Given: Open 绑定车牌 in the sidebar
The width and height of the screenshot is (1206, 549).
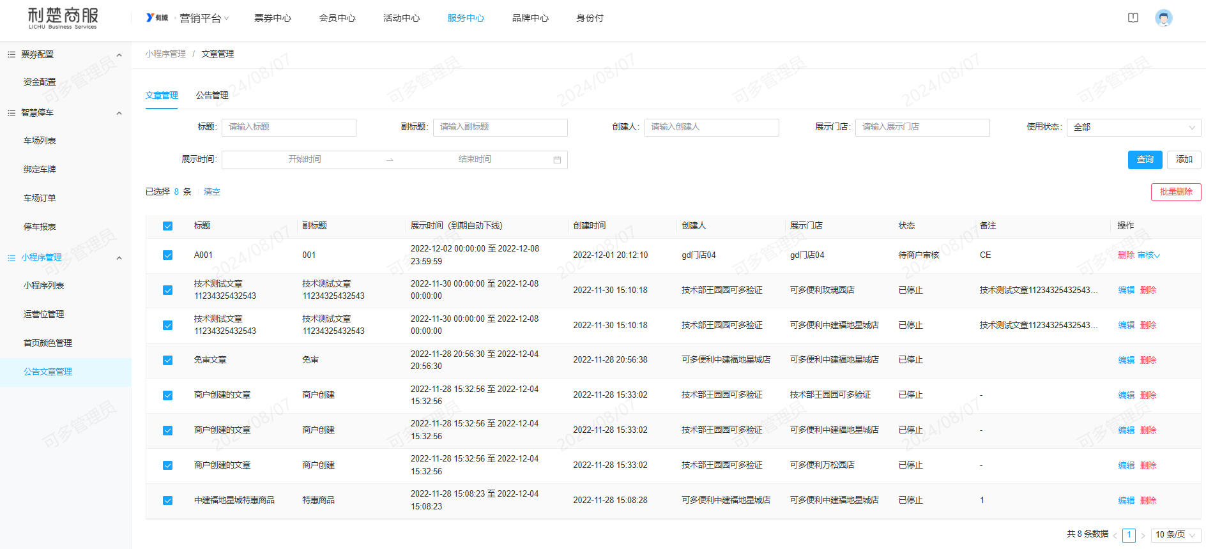Looking at the screenshot, I should 40,169.
